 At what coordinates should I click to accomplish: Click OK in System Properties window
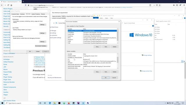point(30,51)
